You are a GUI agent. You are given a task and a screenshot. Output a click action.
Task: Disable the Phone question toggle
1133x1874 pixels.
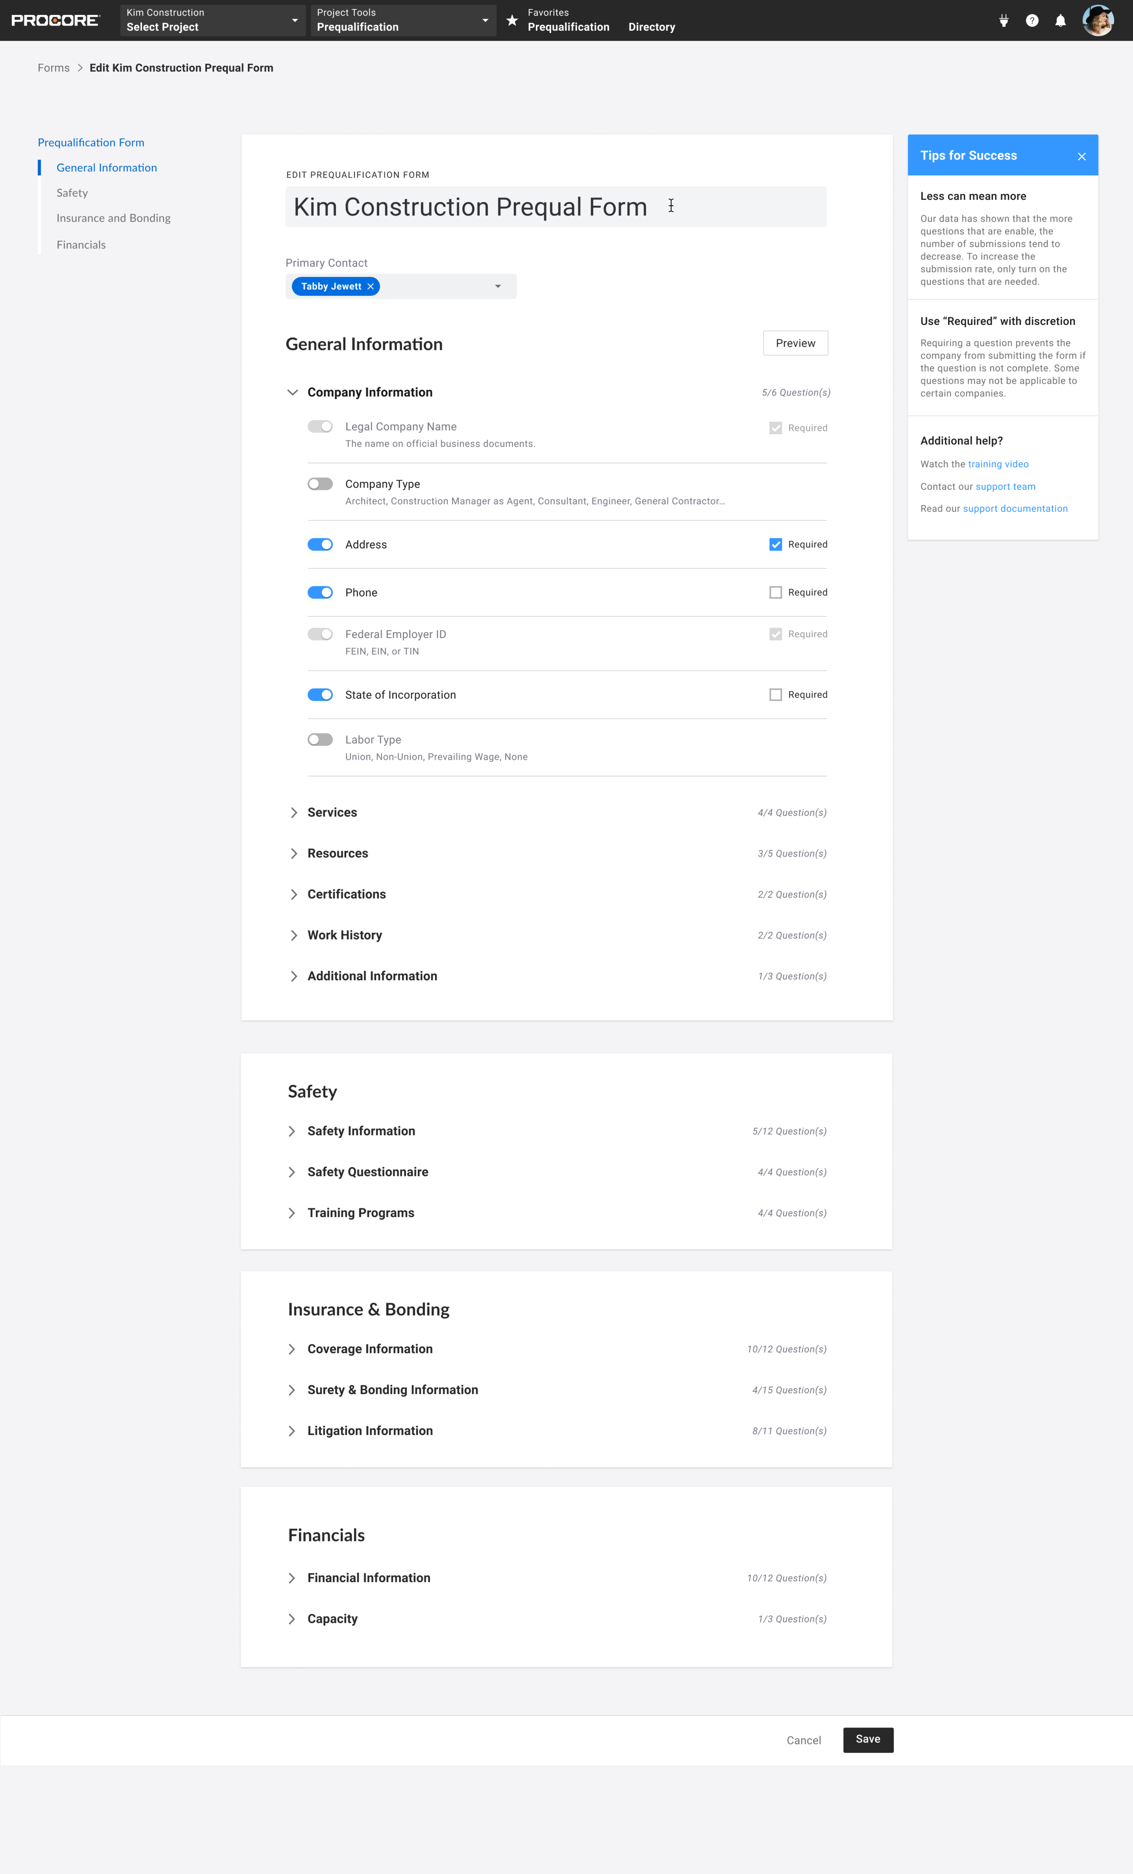(320, 592)
